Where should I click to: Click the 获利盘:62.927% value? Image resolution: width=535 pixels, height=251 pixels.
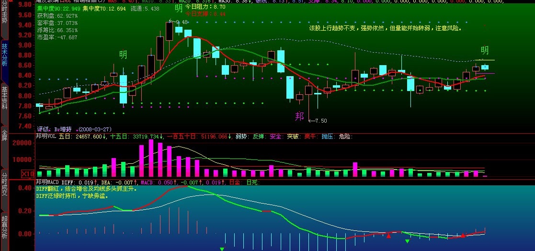point(57,16)
